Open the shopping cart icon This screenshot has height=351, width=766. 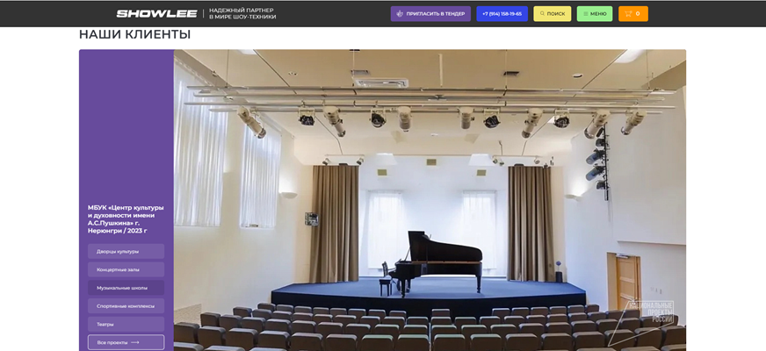tap(628, 14)
